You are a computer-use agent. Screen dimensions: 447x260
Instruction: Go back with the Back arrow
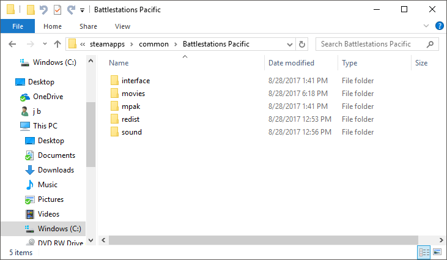point(12,44)
